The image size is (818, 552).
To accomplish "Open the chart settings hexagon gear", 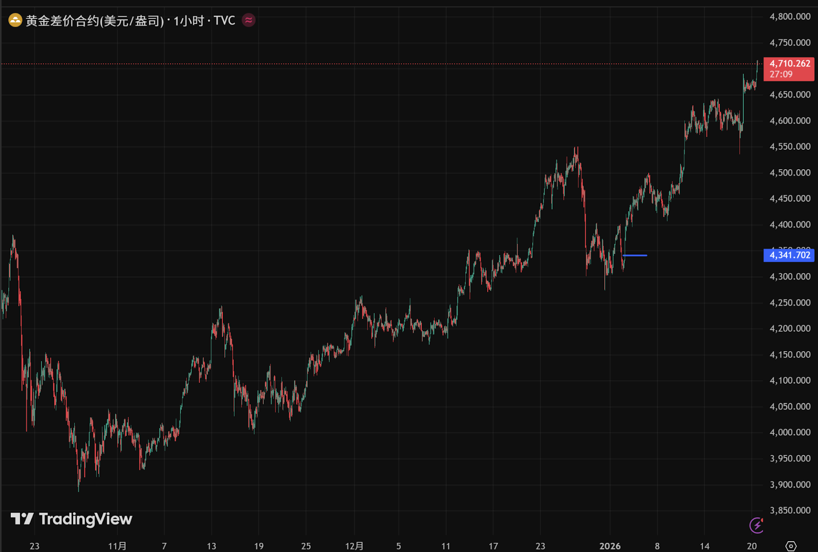I will point(790,546).
